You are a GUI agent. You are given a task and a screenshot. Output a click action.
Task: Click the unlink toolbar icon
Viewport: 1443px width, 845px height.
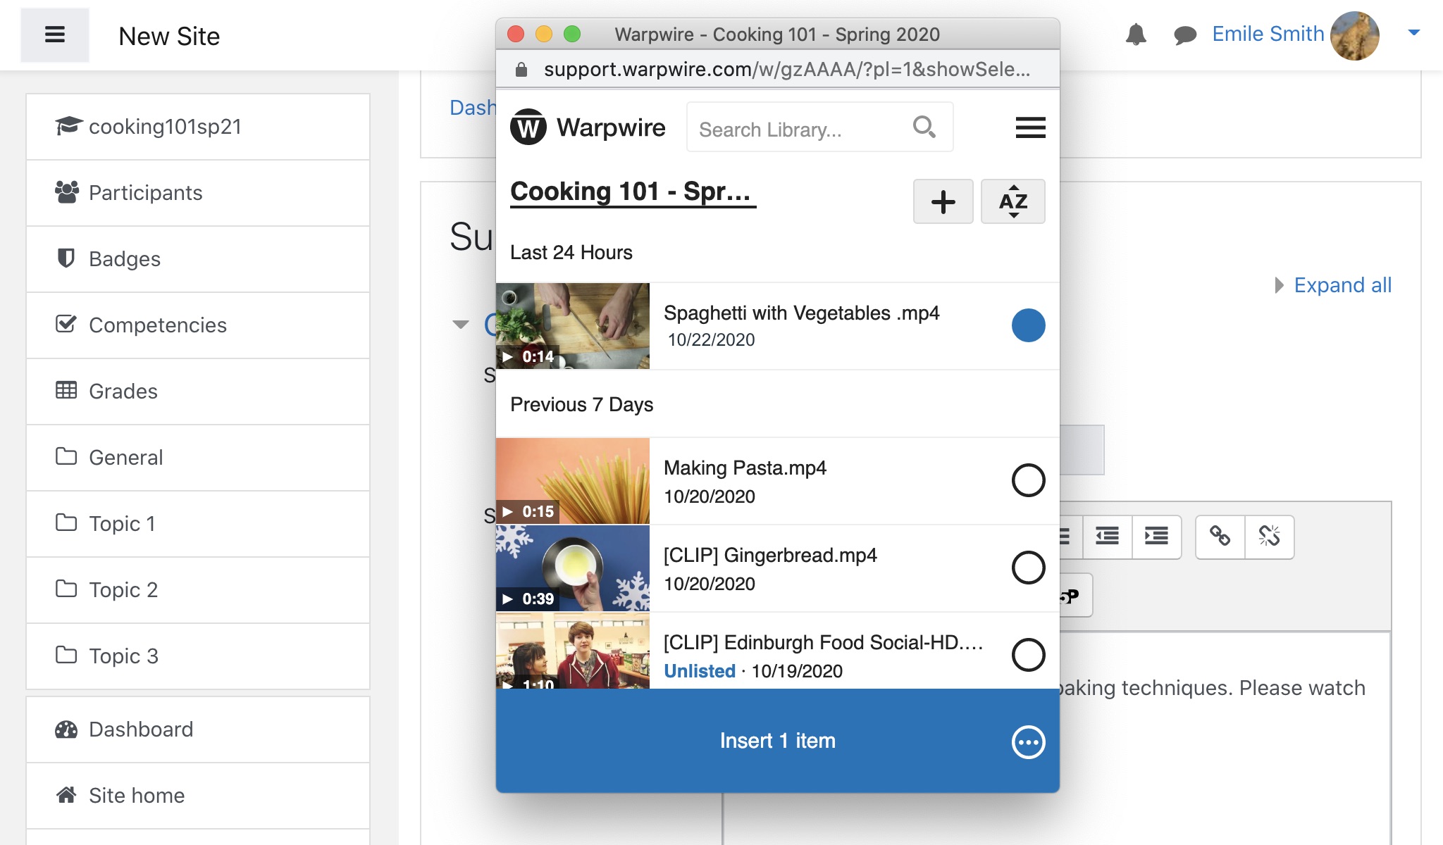point(1269,537)
